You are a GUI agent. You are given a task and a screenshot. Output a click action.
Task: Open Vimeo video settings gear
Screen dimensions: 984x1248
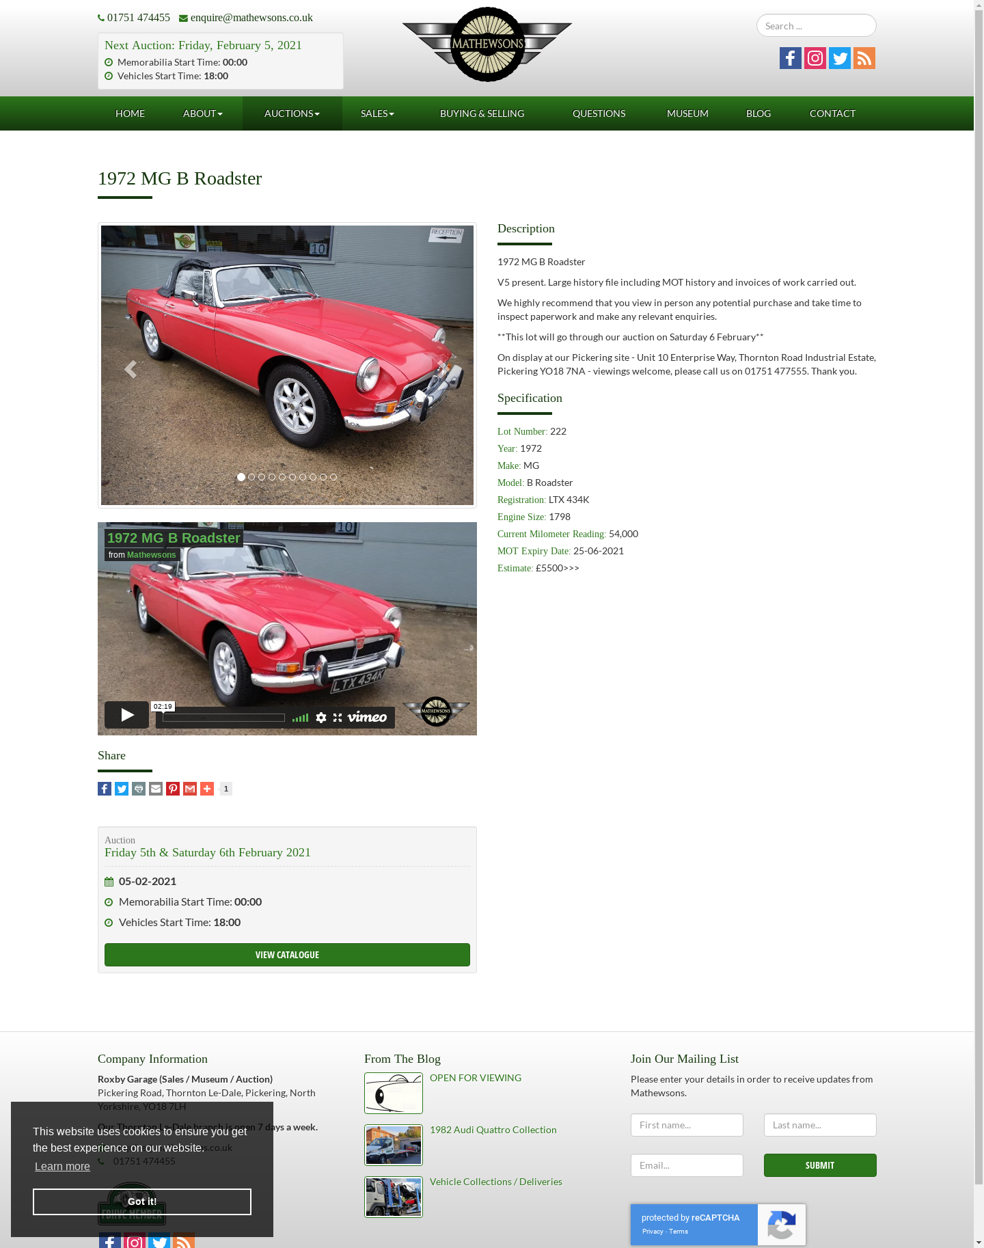321,718
